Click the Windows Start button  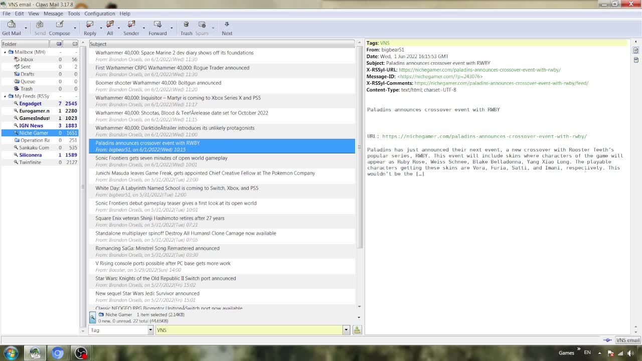point(11,353)
